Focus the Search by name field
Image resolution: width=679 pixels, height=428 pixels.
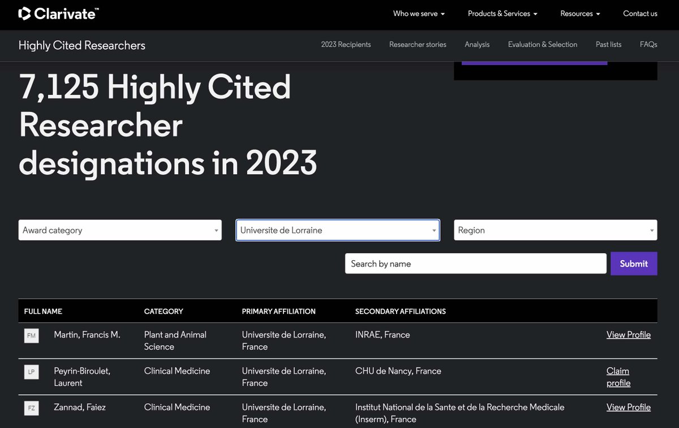pyautogui.click(x=476, y=263)
